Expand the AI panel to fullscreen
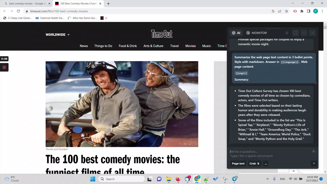Viewport: 327px width, 184px height. pos(295,33)
